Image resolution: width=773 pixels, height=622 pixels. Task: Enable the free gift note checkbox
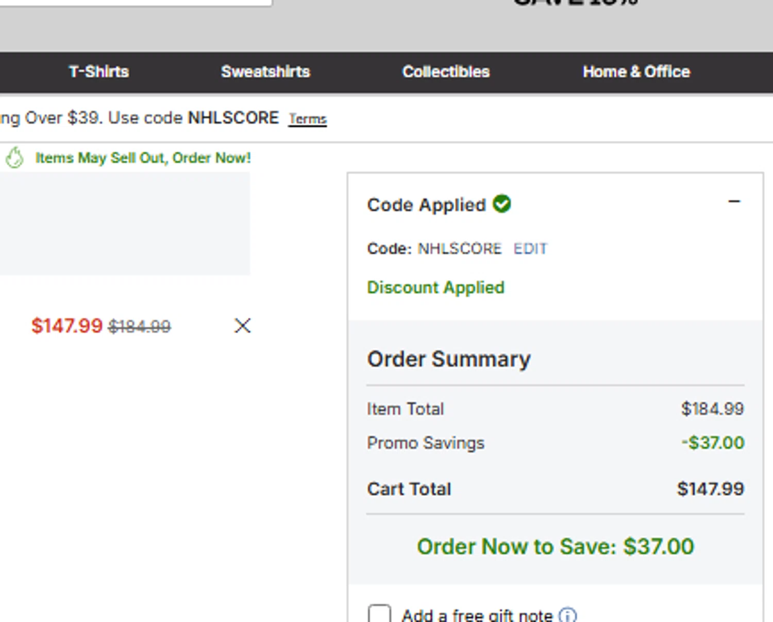coord(379,614)
